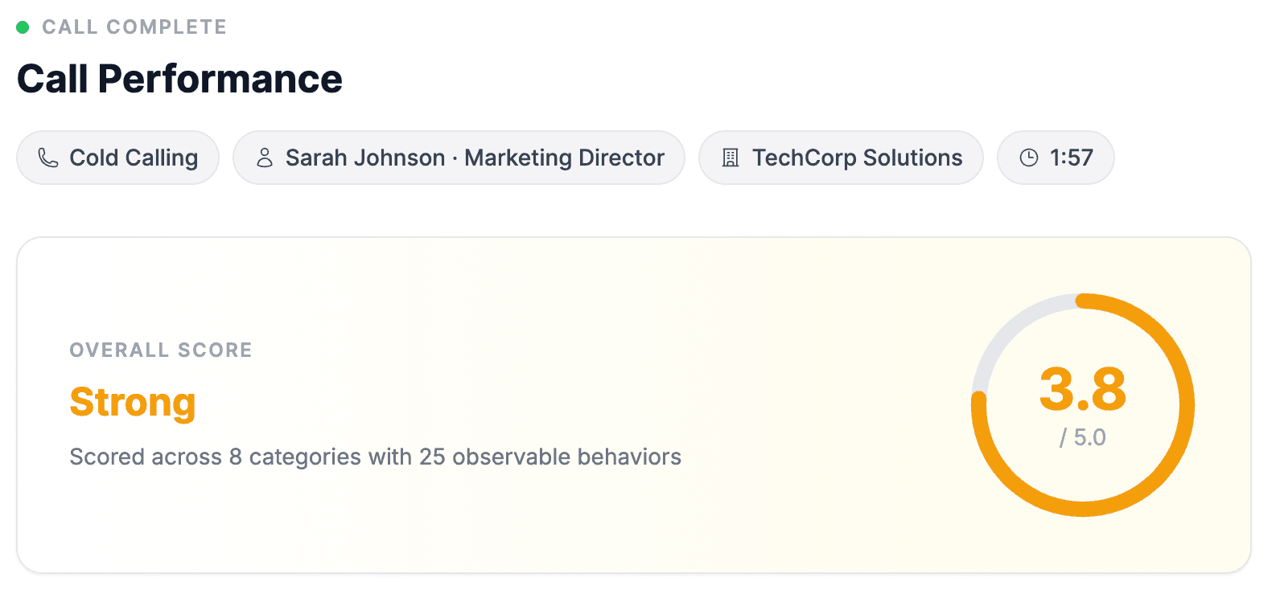Image resolution: width=1276 pixels, height=590 pixels.
Task: Click the clock icon beside the 1:57 duration
Action: click(x=1029, y=158)
